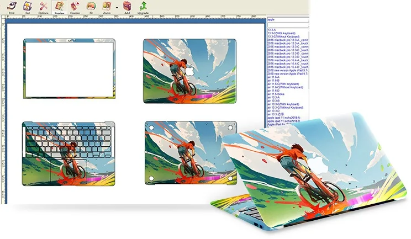Select 'air 13.3-C(With keyboard)' entry

pos(283,104)
